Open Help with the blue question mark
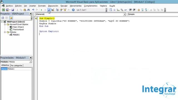Screen dimensions: 178x100 tap(73, 10)
